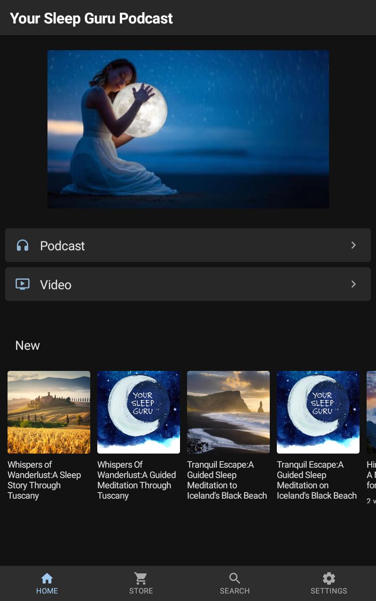The width and height of the screenshot is (376, 601).
Task: Switch to the STORE tab label
Action: coord(141,591)
